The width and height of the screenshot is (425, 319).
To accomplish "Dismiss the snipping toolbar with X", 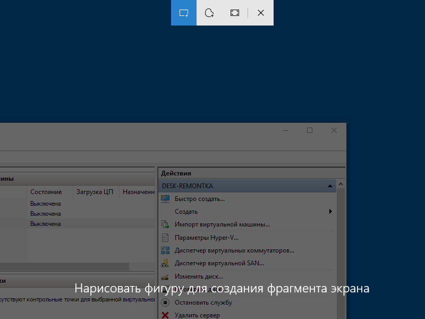I will [x=260, y=13].
